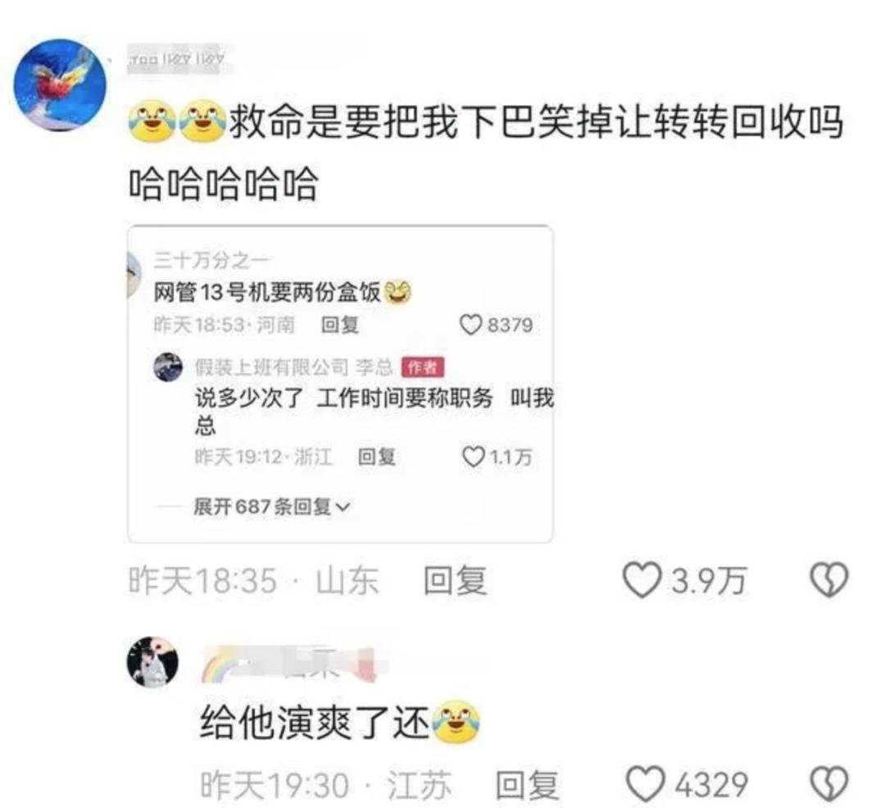This screenshot has width=885, height=808.
Task: Open 三十万分之一 username in embedded image
Action: pos(211,260)
